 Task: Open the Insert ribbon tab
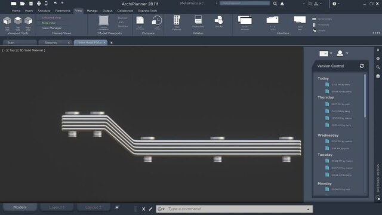[x=29, y=11]
